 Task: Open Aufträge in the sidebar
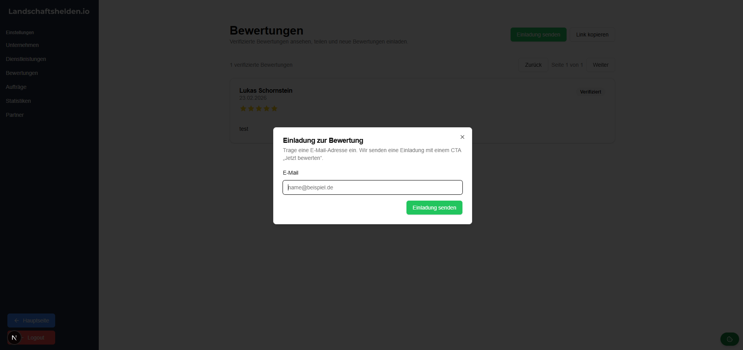tap(16, 87)
